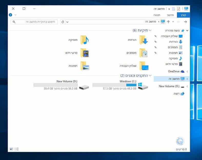Click the refresh button beside the address bar

pos(63,22)
